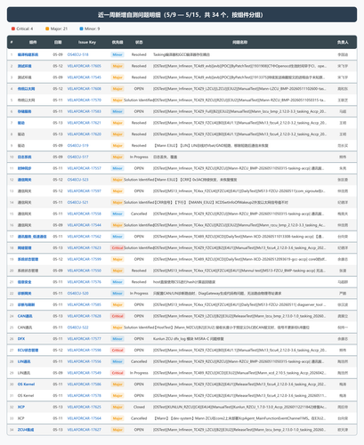Open issue link OS40CU-523

click(x=77, y=180)
